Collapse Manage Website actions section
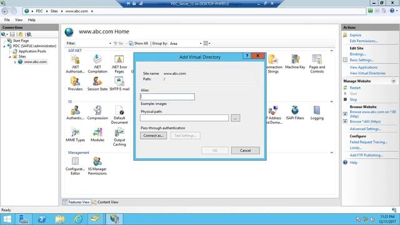Viewport: 400px width, 225px height. click(393, 81)
